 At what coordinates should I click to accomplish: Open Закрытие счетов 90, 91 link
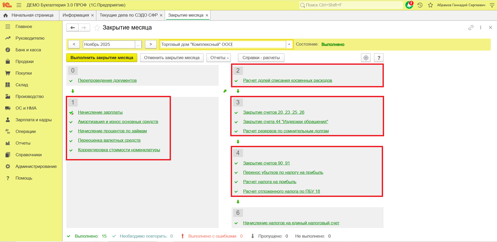pyautogui.click(x=266, y=163)
